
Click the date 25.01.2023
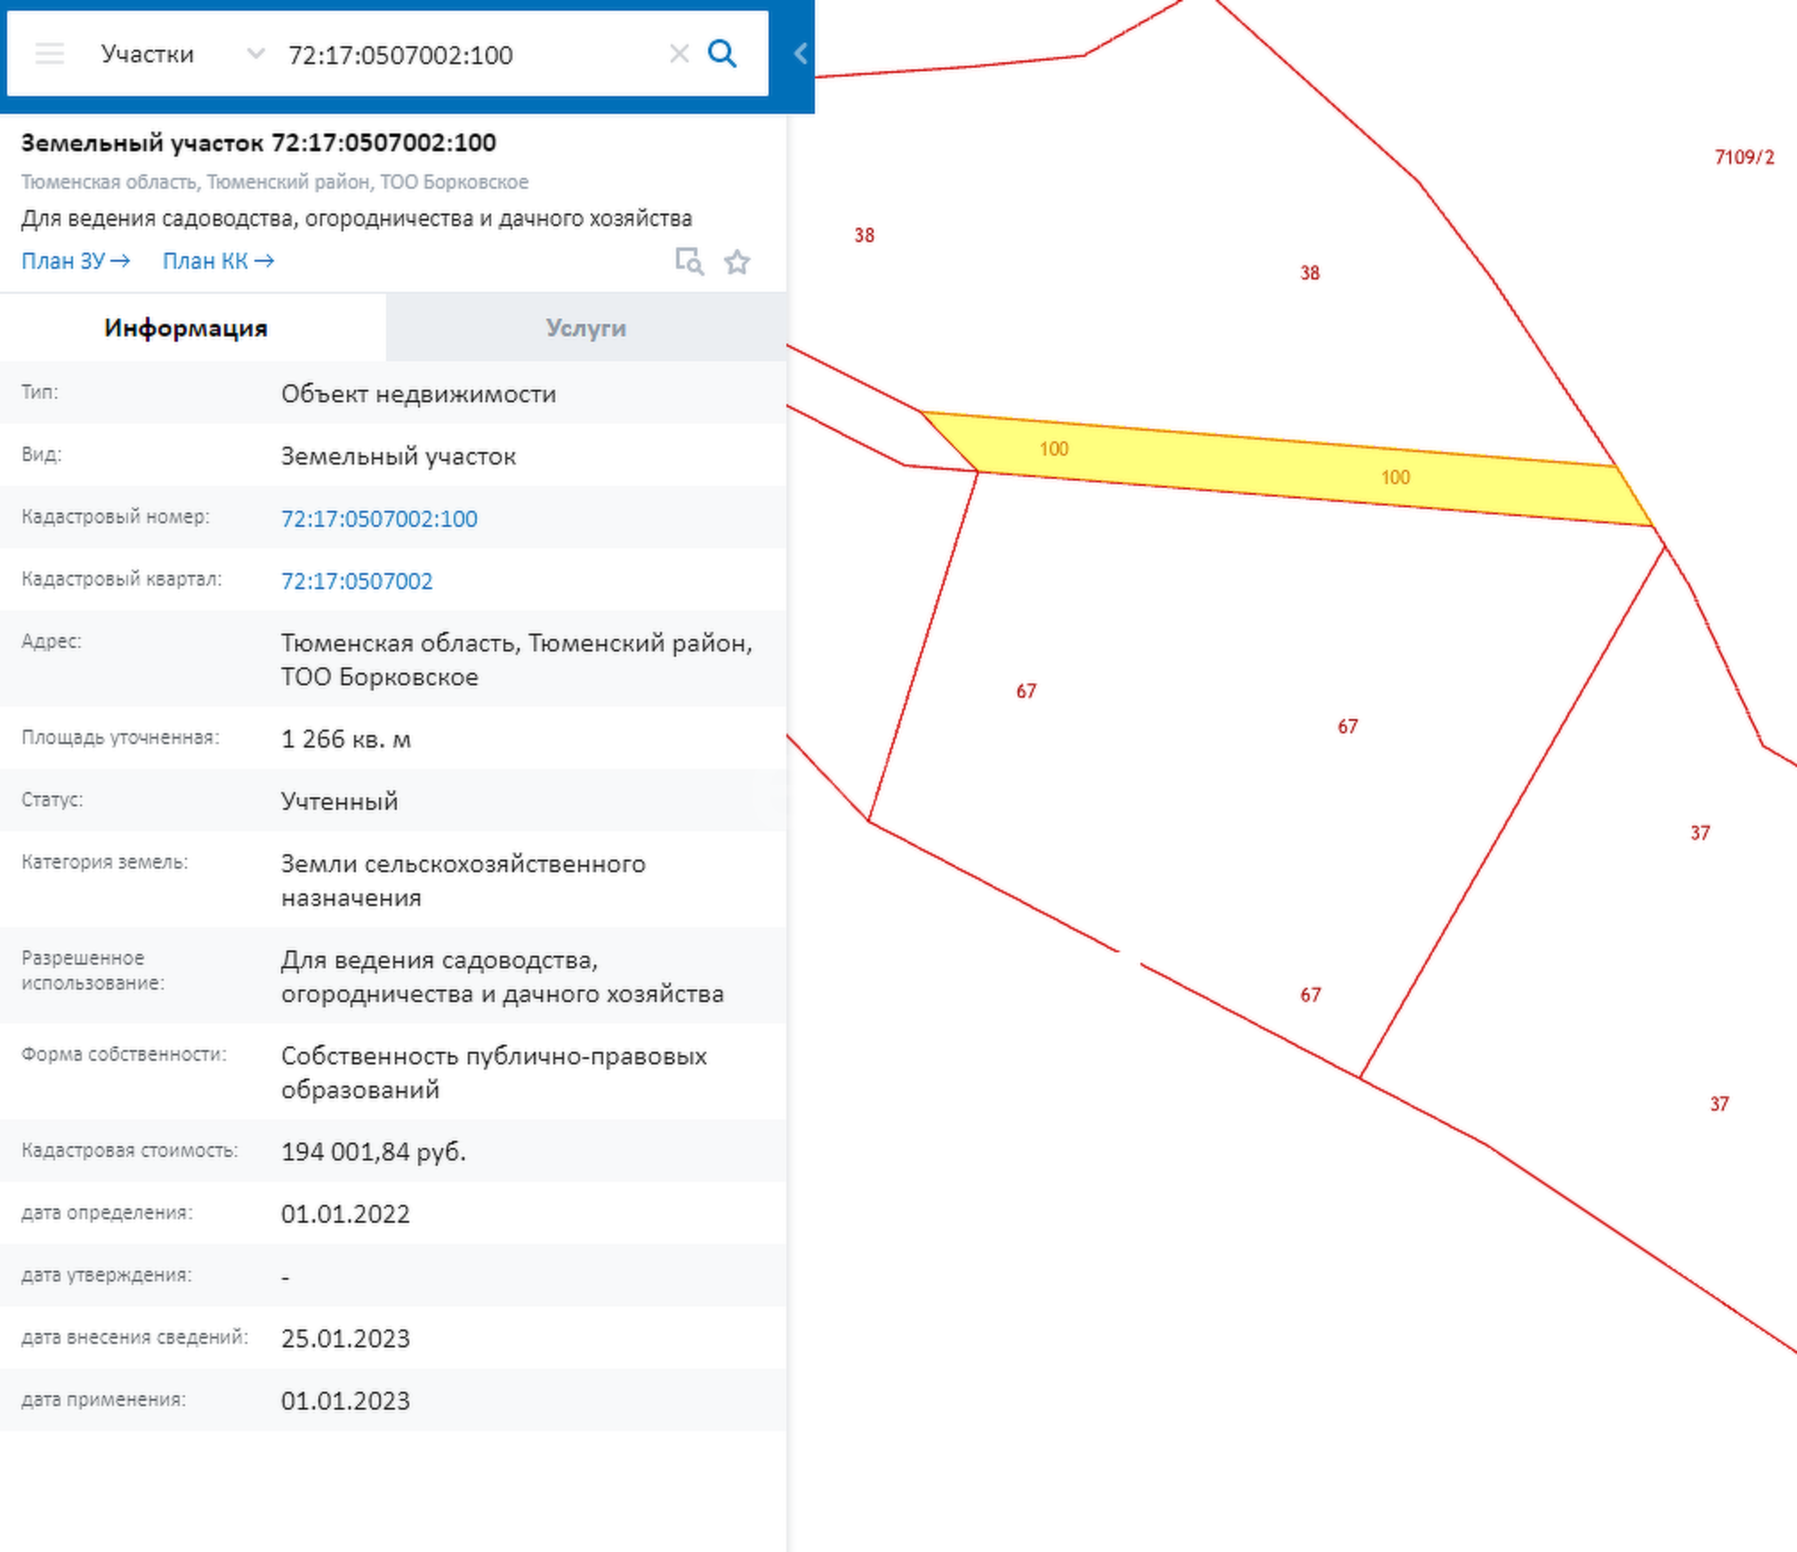tap(345, 1338)
